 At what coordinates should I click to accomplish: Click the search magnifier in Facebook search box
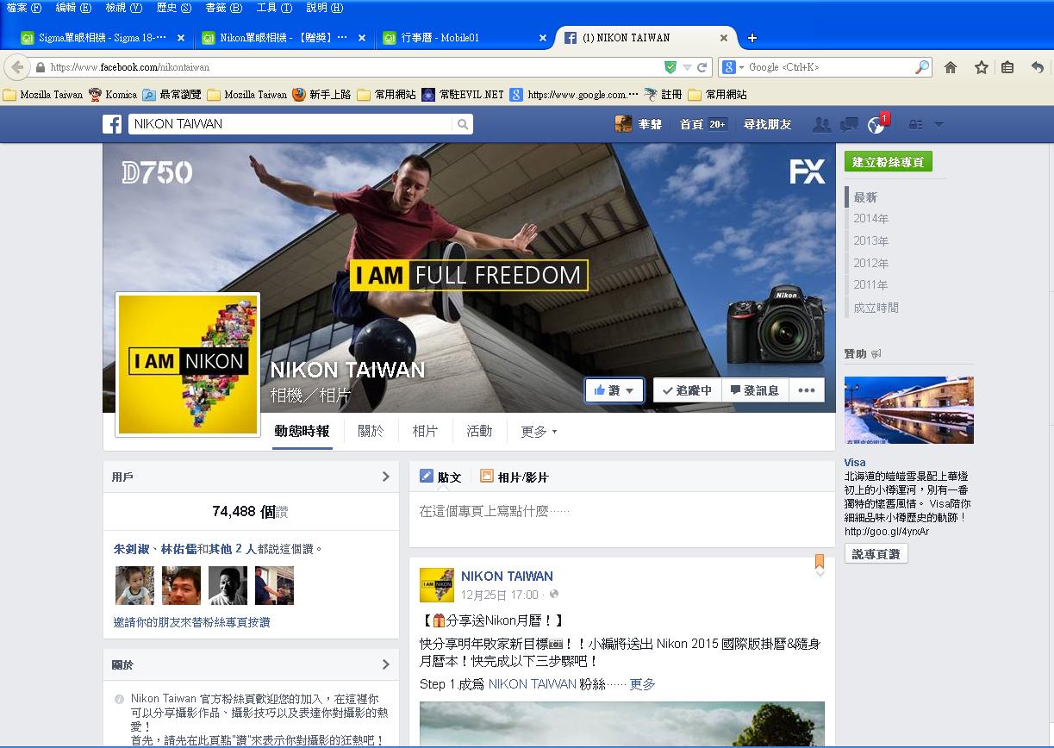(463, 124)
